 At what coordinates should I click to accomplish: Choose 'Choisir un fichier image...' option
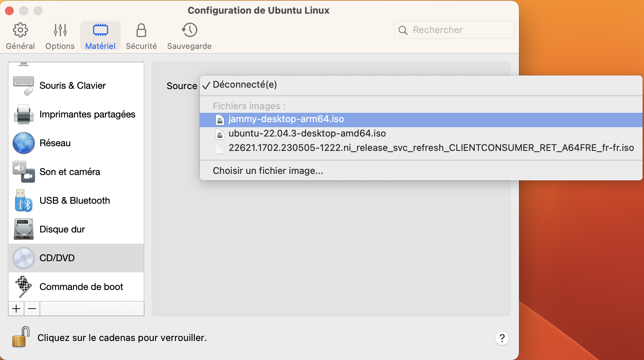421,171
